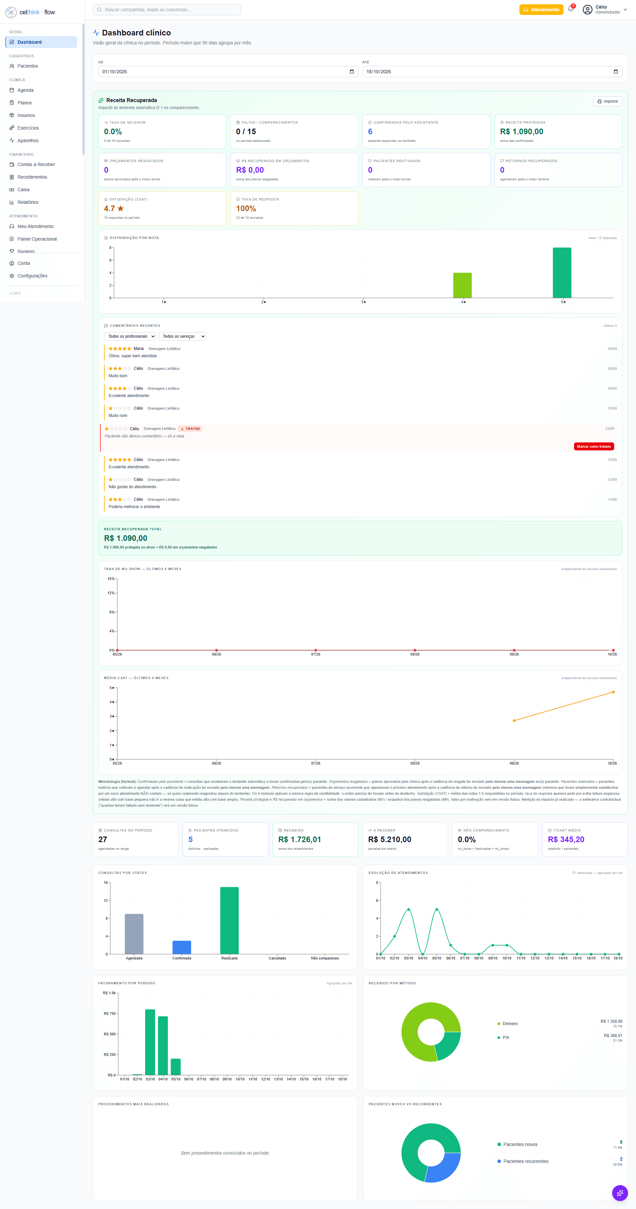Click comment Poderia melhorar o ambiente

[x=134, y=506]
